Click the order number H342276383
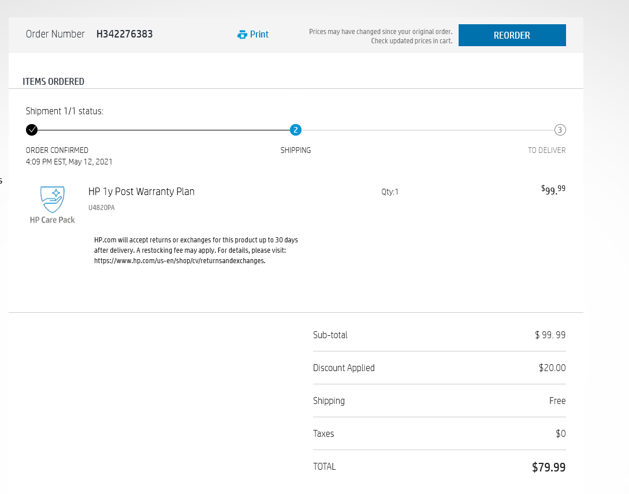Image resolution: width=629 pixels, height=494 pixels. [125, 34]
